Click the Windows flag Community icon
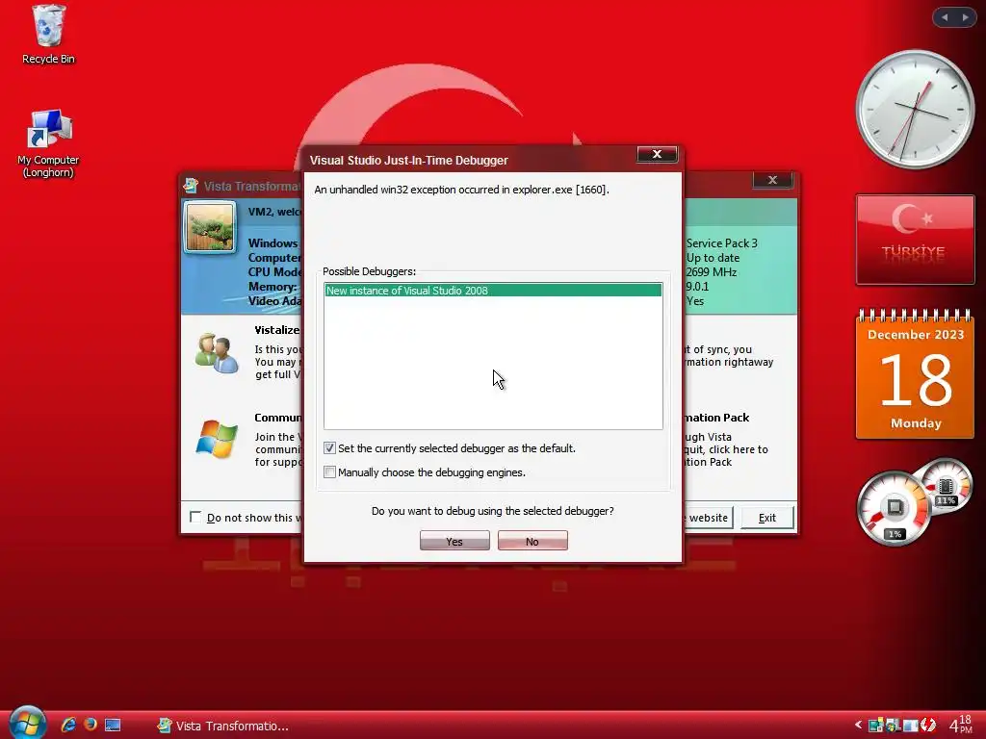This screenshot has height=739, width=986. (x=217, y=439)
